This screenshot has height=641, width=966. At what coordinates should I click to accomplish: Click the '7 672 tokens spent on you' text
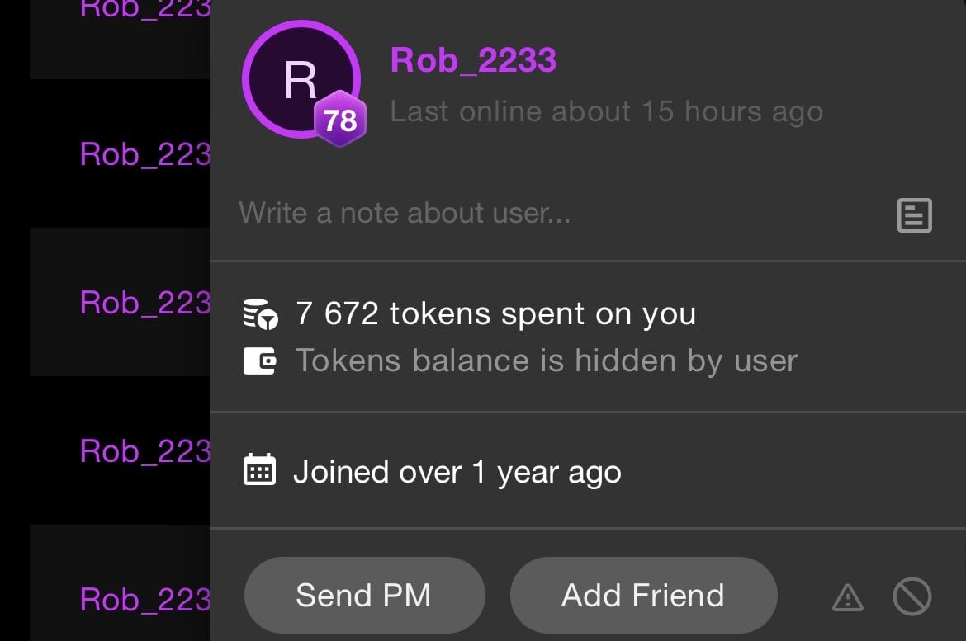(x=495, y=314)
